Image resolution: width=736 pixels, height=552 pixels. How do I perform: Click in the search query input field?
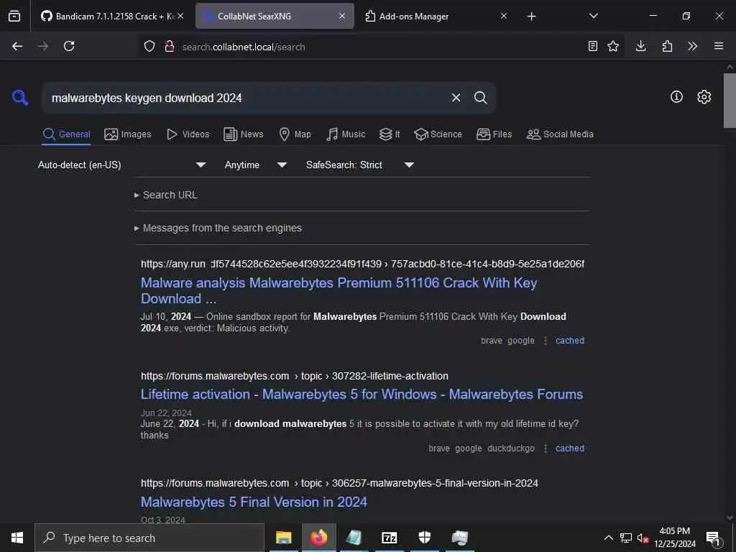pos(244,98)
